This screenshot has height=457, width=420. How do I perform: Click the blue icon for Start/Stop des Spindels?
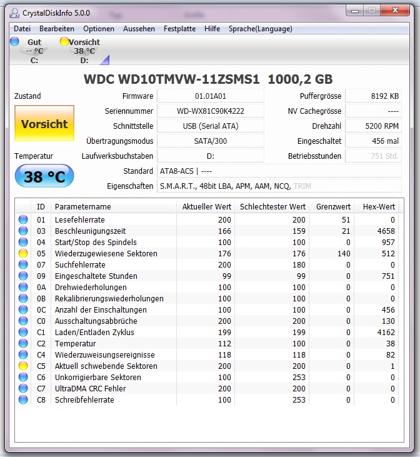point(23,242)
